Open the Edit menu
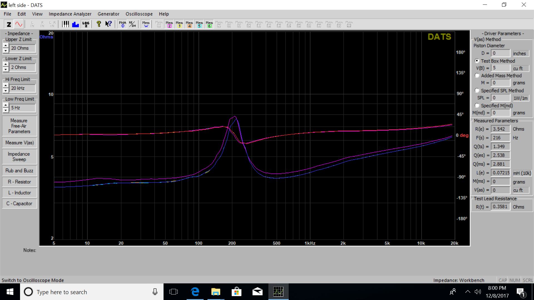The width and height of the screenshot is (534, 300). click(x=21, y=14)
